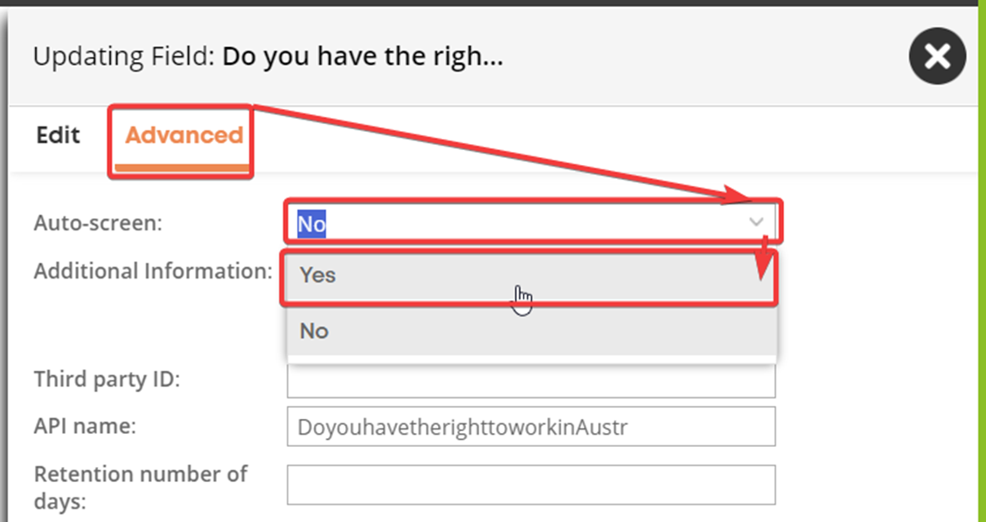Pick No in the Auto-screen dropdown list
This screenshot has height=522, width=986.
pos(531,331)
